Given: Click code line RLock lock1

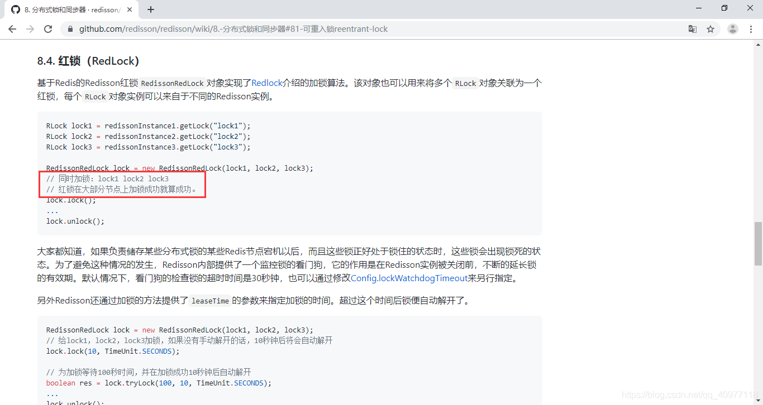Looking at the screenshot, I should pos(149,126).
